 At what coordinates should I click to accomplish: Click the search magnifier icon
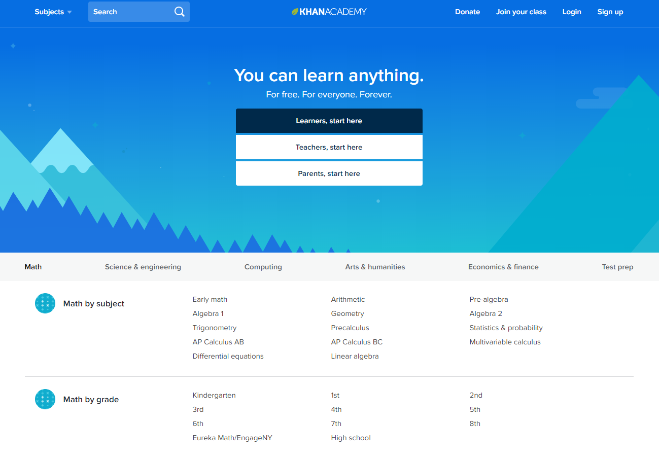pyautogui.click(x=180, y=12)
